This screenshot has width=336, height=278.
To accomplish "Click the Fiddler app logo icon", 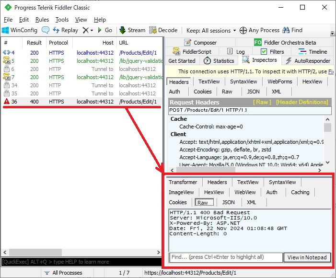I will pyautogui.click(x=8, y=8).
